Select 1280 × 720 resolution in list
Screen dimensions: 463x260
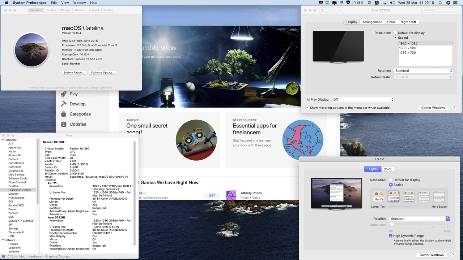click(x=425, y=53)
